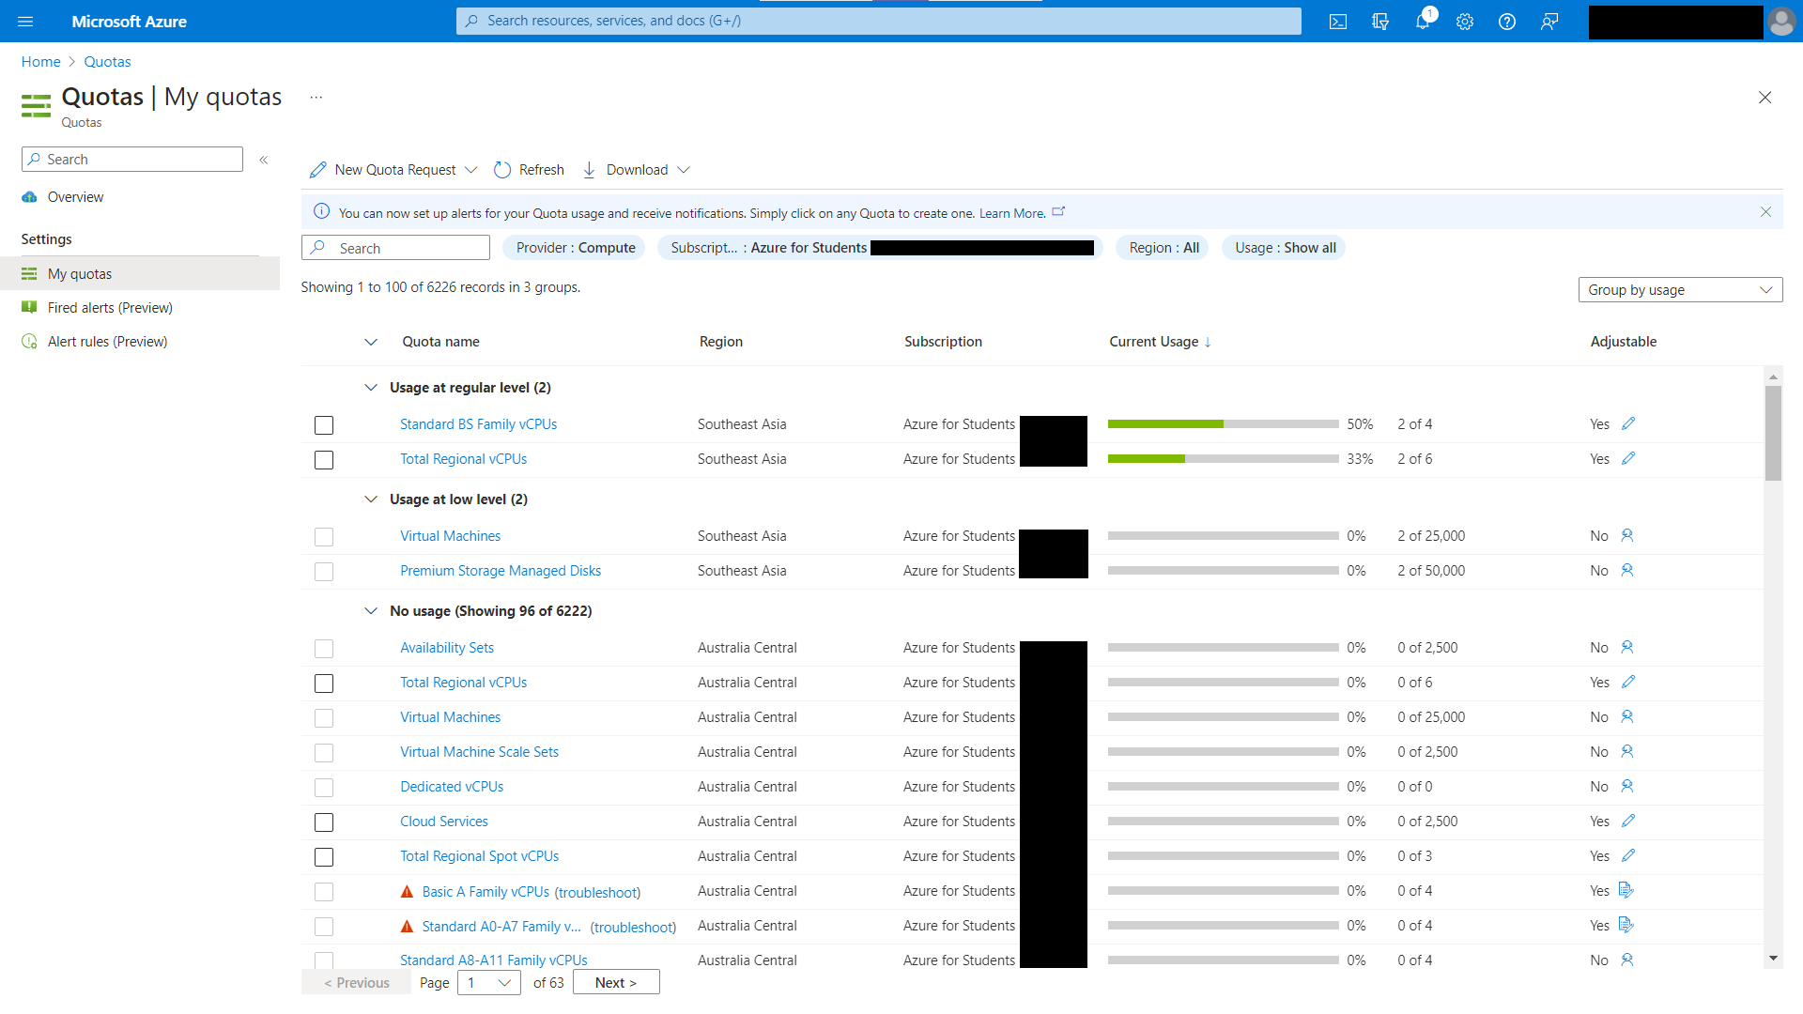This screenshot has width=1803, height=1014.
Task: Click the warning triangle beside Basic A Family vCPUs
Action: coord(407,892)
